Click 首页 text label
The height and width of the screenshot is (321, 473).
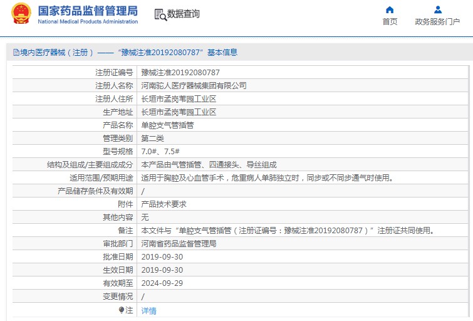[x=390, y=22]
